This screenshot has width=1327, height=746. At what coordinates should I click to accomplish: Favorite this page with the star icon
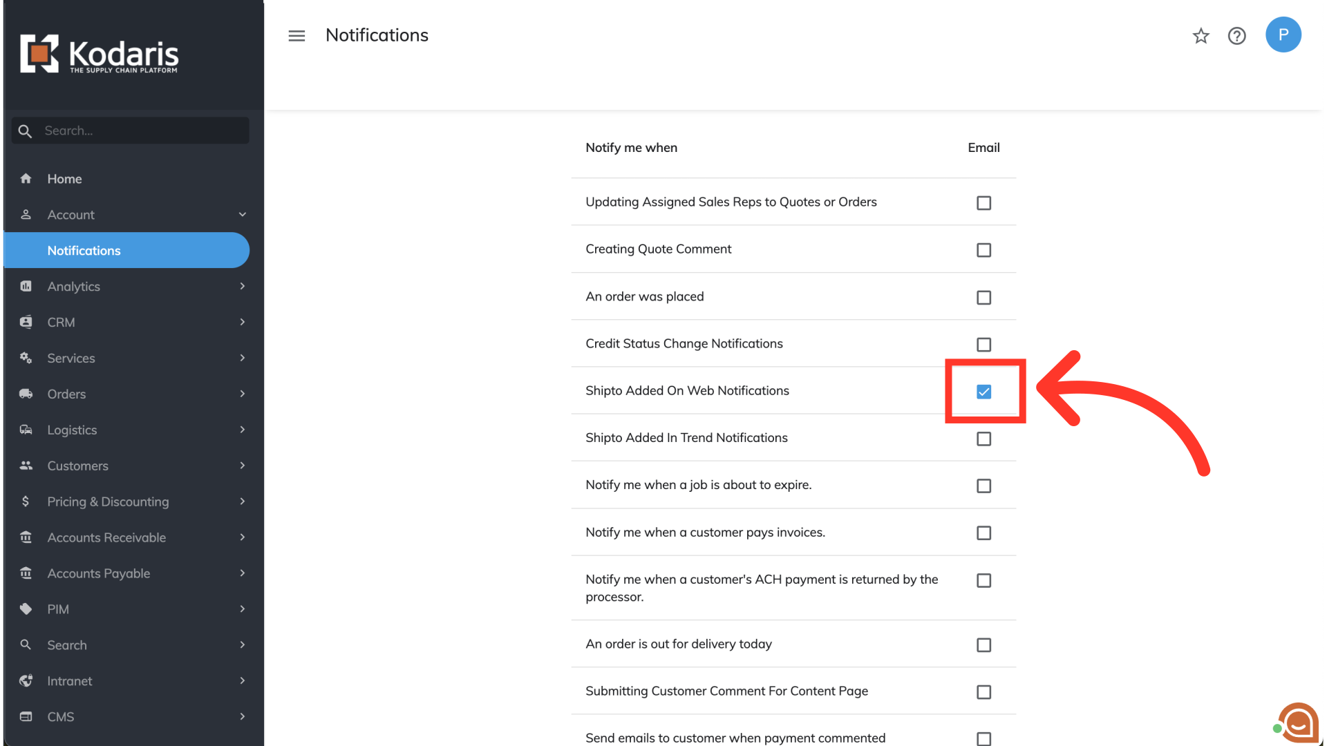point(1201,36)
